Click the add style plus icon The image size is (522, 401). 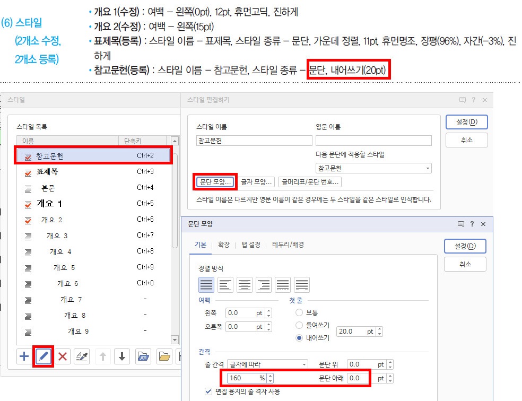pos(24,356)
